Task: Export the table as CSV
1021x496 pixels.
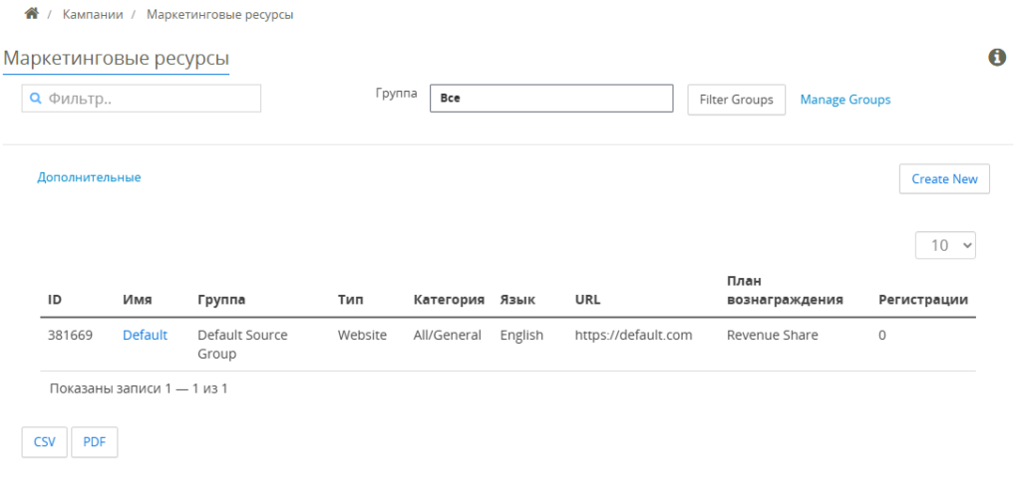Action: pos(44,442)
